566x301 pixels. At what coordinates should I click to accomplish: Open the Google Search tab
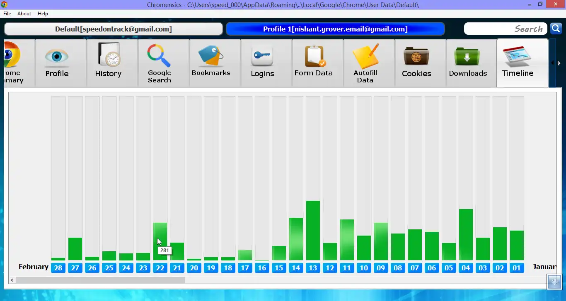164,63
